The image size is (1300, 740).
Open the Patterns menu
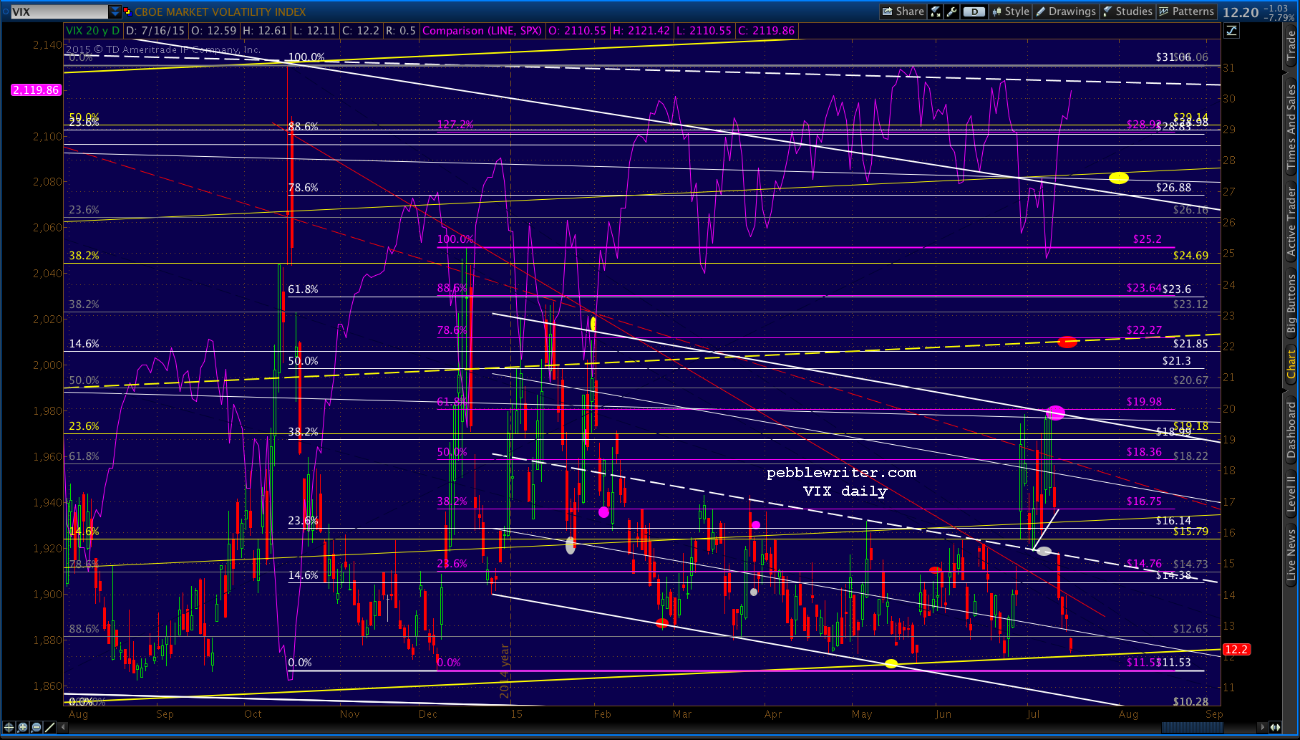[1186, 11]
